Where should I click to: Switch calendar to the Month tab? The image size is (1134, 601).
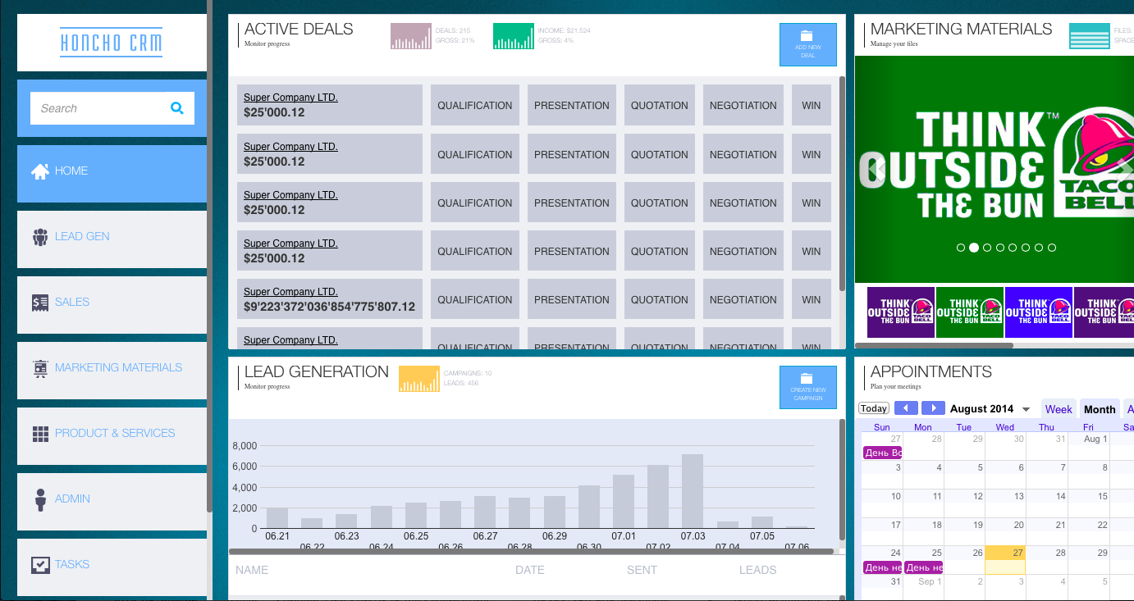[1100, 409]
